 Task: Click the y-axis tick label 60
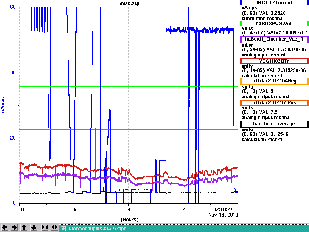(x=13, y=7)
